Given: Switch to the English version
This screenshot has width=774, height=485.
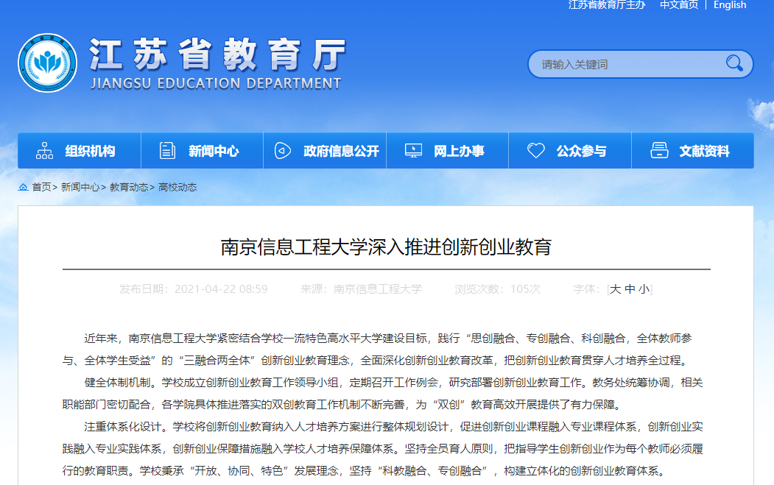Looking at the screenshot, I should coord(730,5).
